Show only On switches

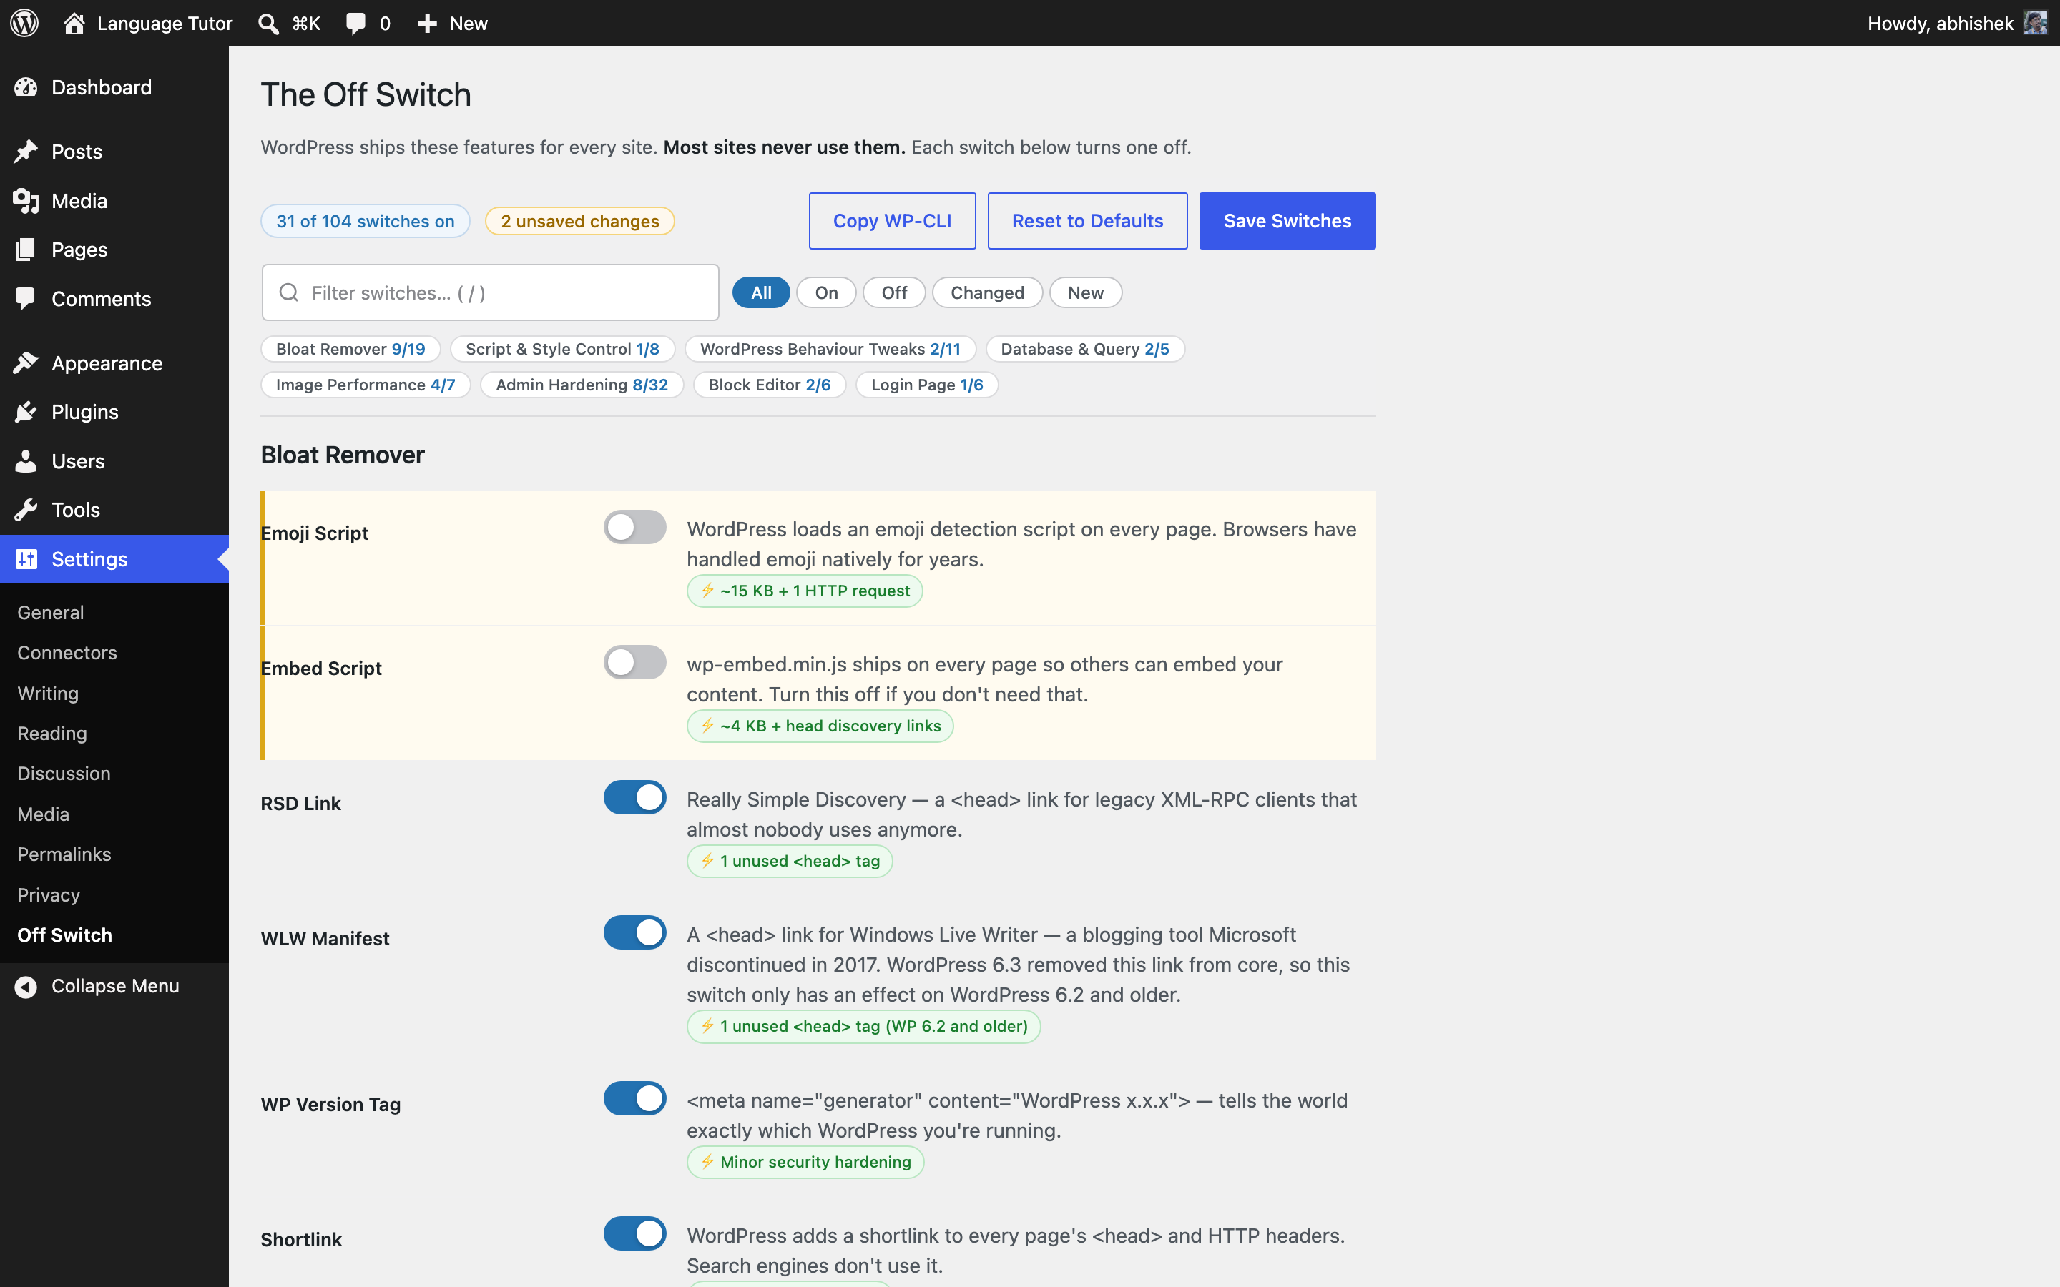[x=825, y=293]
